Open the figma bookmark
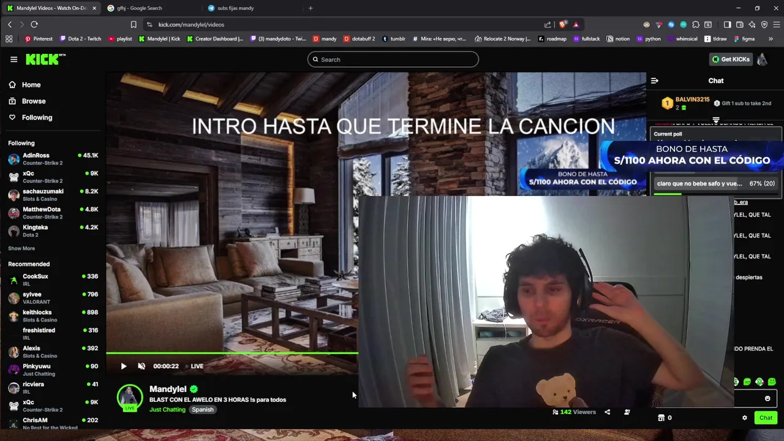The width and height of the screenshot is (784, 441). click(743, 39)
